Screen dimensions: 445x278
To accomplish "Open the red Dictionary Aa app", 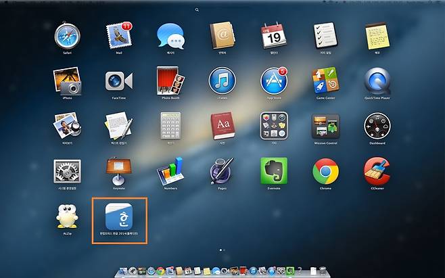I will pos(222,126).
